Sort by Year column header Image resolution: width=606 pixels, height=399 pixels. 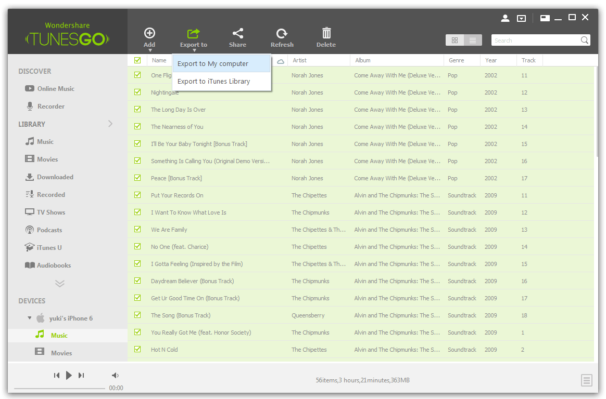pos(498,60)
